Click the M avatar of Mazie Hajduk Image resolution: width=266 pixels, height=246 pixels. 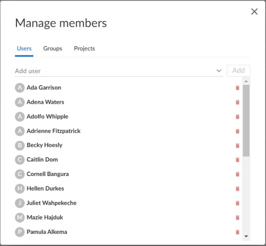tap(20, 217)
